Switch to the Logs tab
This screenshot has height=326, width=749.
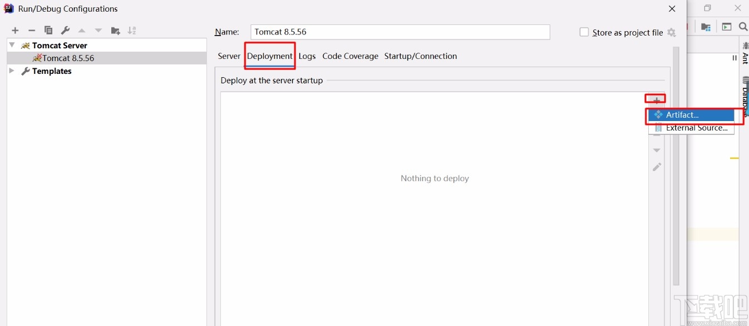pyautogui.click(x=307, y=56)
